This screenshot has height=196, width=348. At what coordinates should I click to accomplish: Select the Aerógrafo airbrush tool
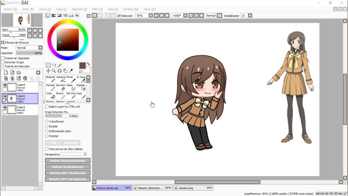61,79
